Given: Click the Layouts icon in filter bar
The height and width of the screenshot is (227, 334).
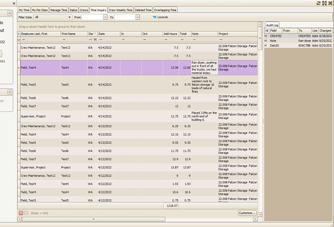Looking at the screenshot, I should point(155,17).
